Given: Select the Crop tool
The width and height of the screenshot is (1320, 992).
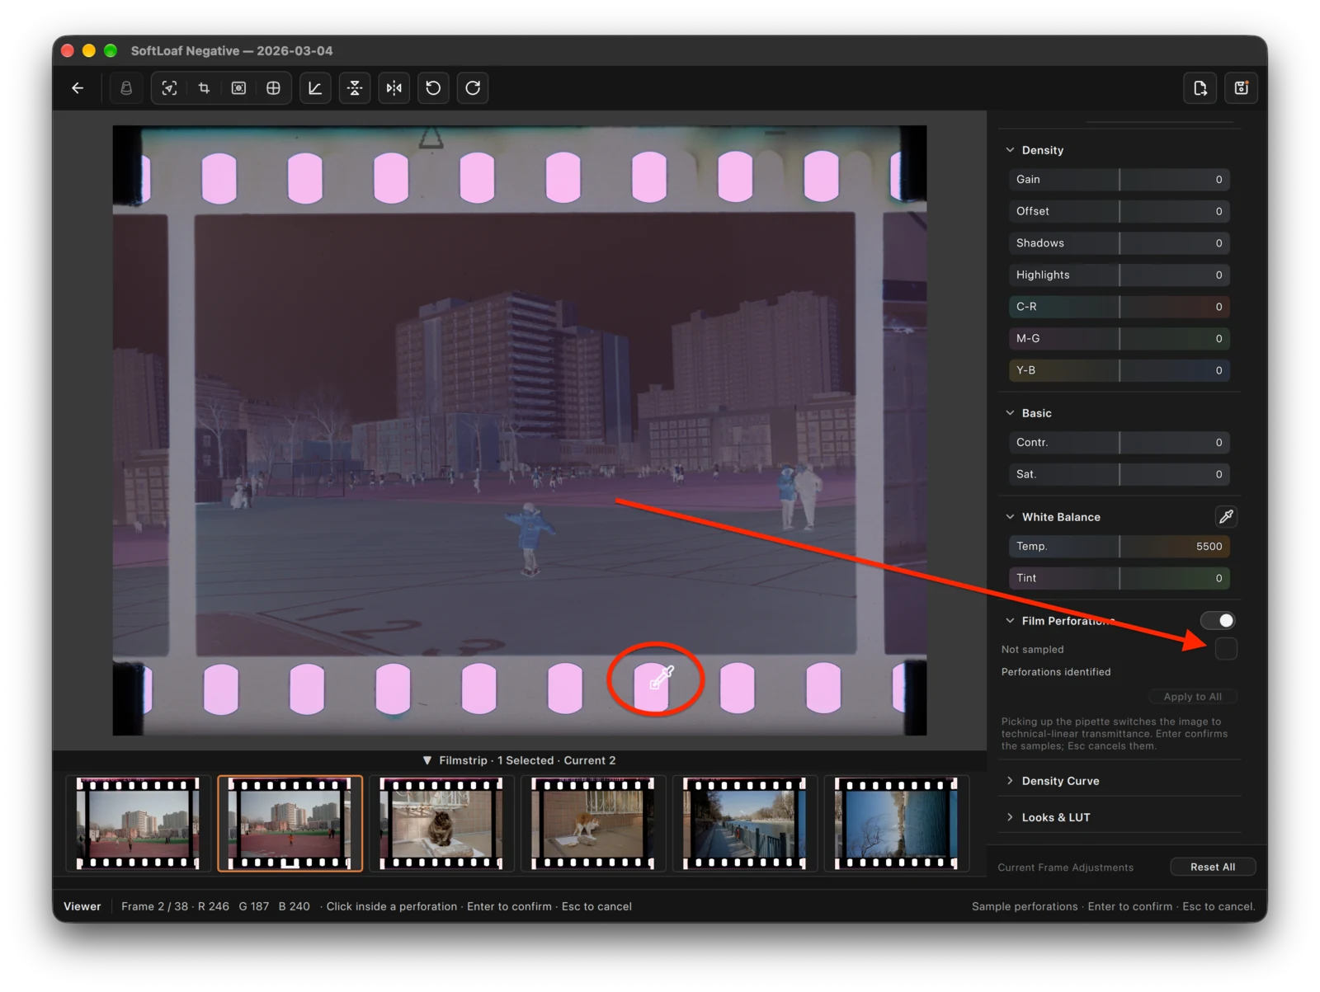Looking at the screenshot, I should point(204,88).
